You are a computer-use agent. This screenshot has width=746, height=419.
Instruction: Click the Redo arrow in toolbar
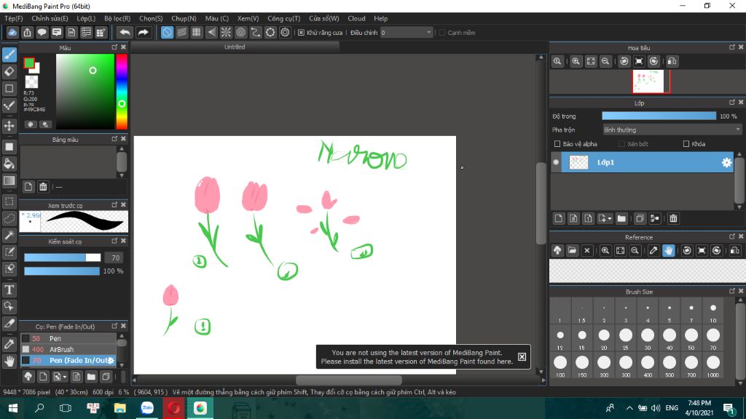[x=143, y=32]
